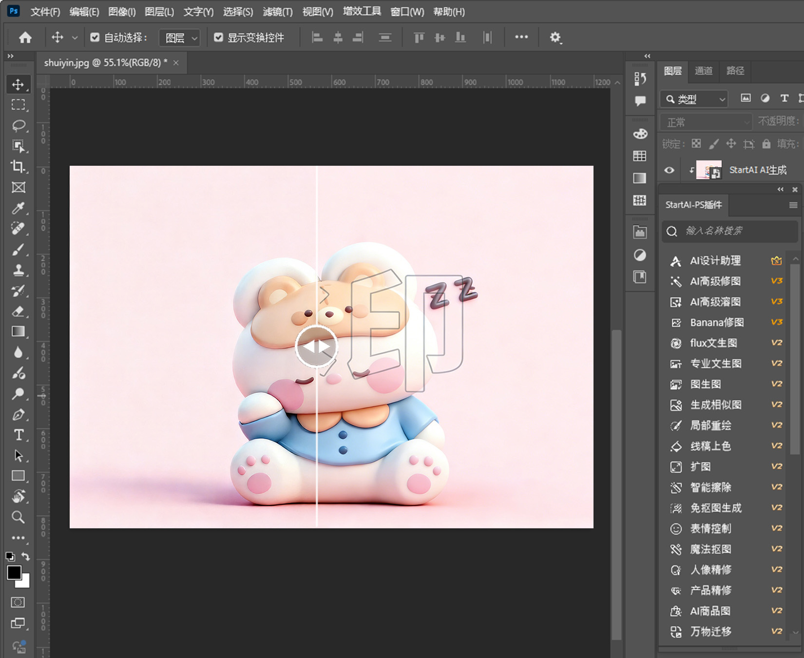Select the Eyedropper tool
This screenshot has height=658, width=804.
click(19, 208)
